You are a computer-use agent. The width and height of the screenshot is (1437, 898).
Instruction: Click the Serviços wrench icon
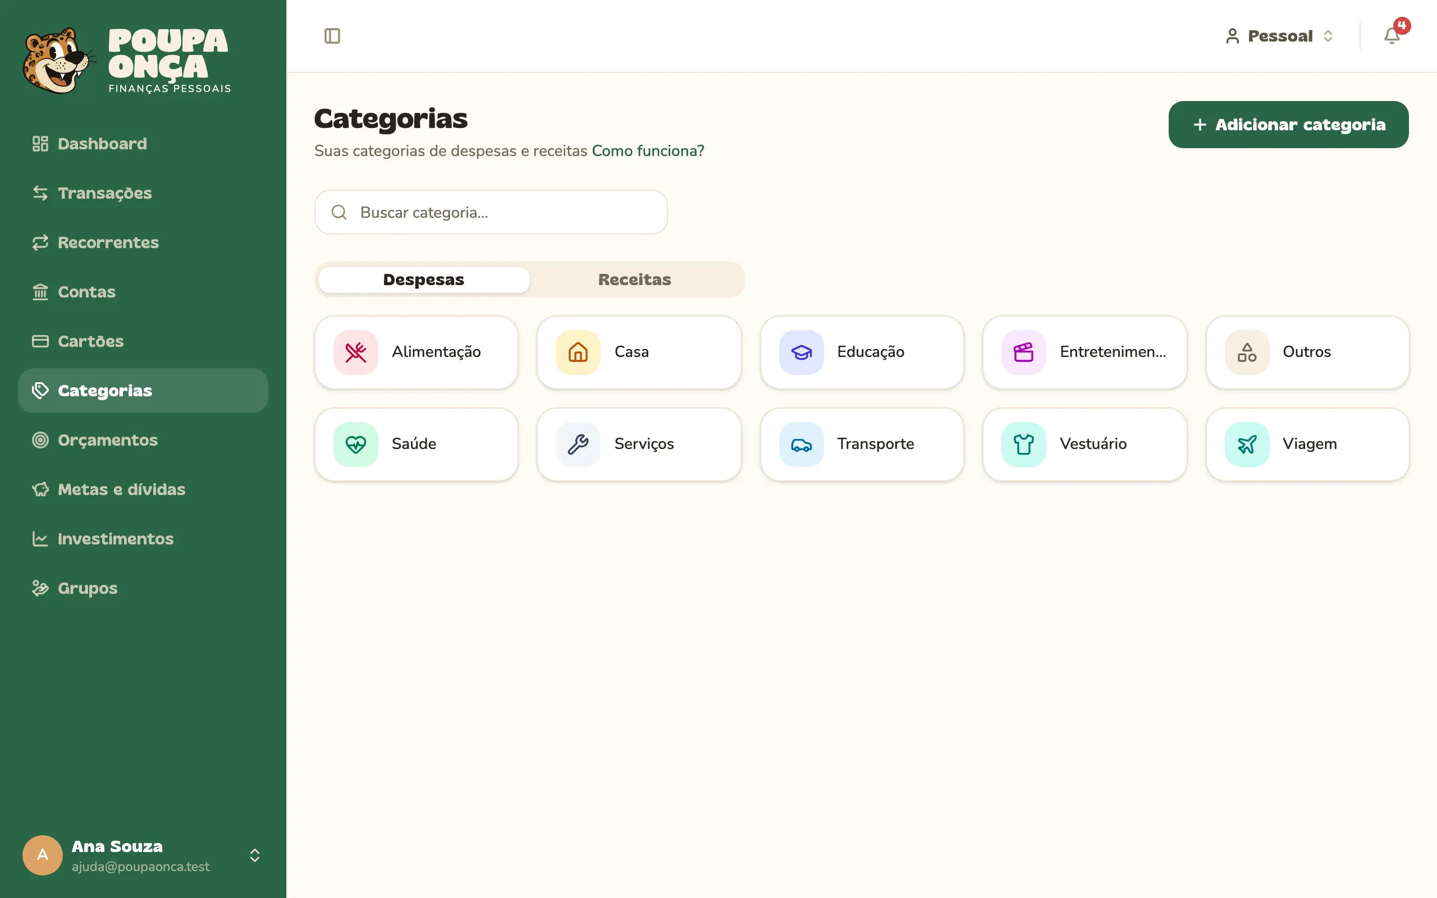[578, 445]
